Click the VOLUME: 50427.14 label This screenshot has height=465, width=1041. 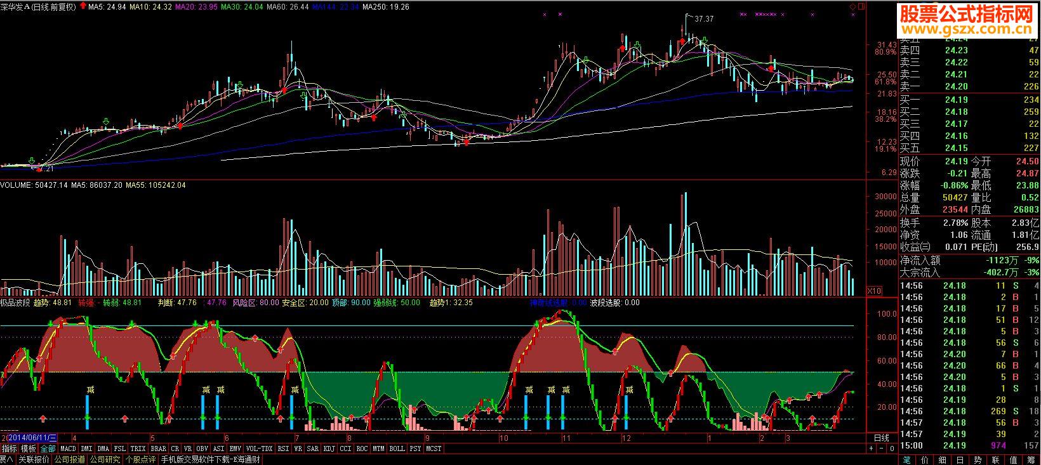(33, 185)
